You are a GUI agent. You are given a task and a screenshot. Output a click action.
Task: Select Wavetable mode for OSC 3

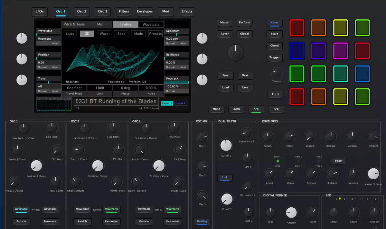click(x=144, y=209)
